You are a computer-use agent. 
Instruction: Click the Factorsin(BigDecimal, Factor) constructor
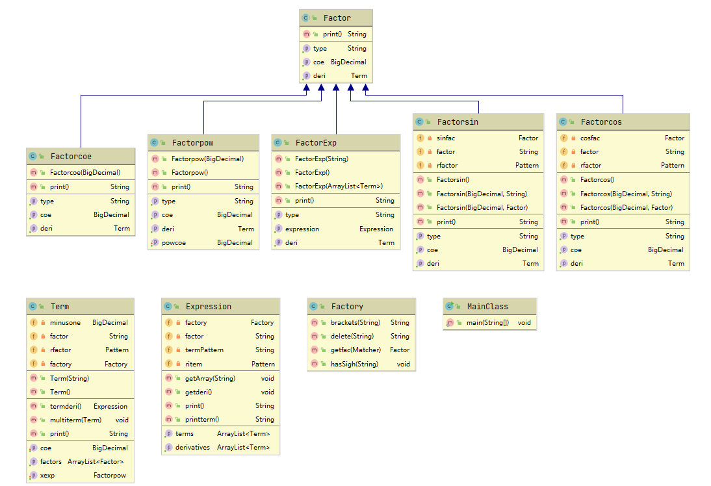[x=478, y=207]
